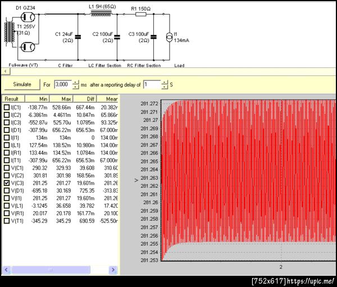Viewport: 337px width, 287px height.
Task: Enable the I(T1) result checkbox
Action: 7,160
